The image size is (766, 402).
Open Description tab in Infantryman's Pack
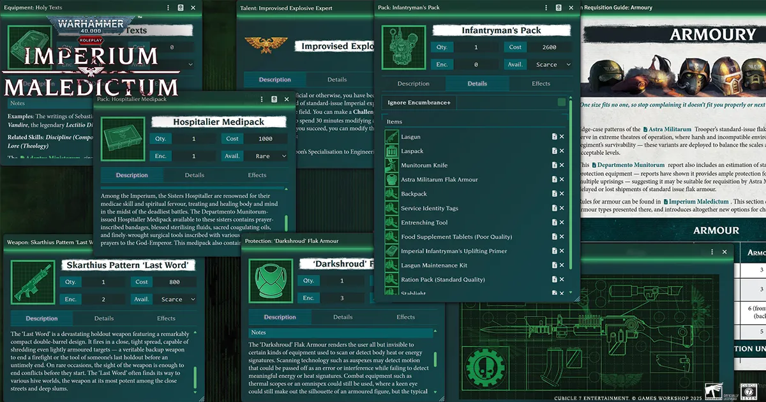tap(413, 84)
